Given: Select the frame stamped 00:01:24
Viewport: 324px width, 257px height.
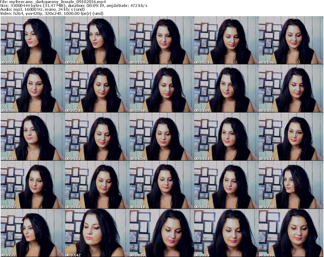Looking at the screenshot, I should pos(226,40).
